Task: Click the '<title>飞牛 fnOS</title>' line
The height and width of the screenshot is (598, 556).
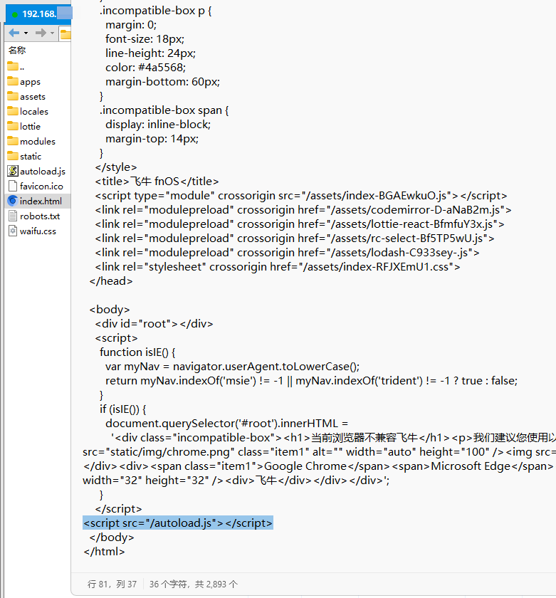Action: point(157,181)
